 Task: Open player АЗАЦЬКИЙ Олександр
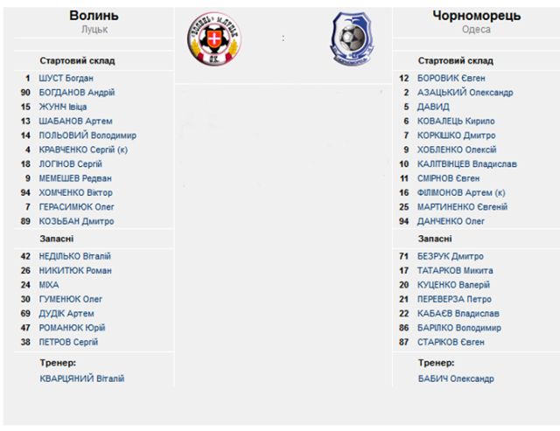(x=465, y=93)
